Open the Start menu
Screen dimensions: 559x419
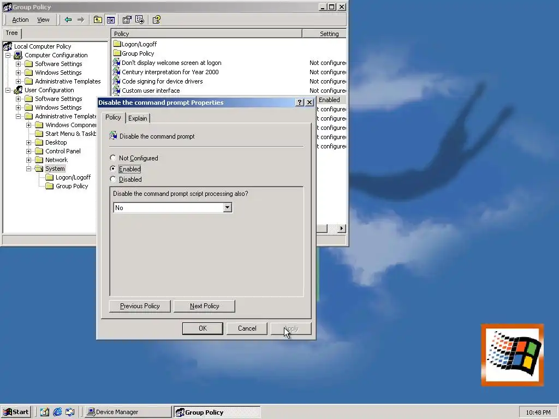coord(16,412)
